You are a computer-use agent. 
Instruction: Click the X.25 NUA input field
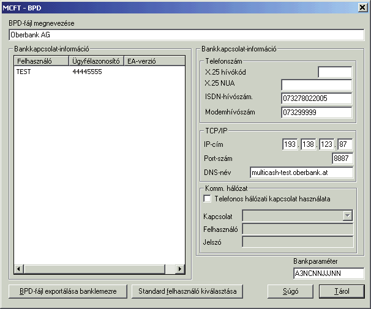point(317,84)
